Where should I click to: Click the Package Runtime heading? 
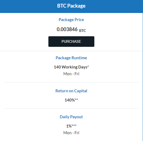pyautogui.click(x=71, y=58)
